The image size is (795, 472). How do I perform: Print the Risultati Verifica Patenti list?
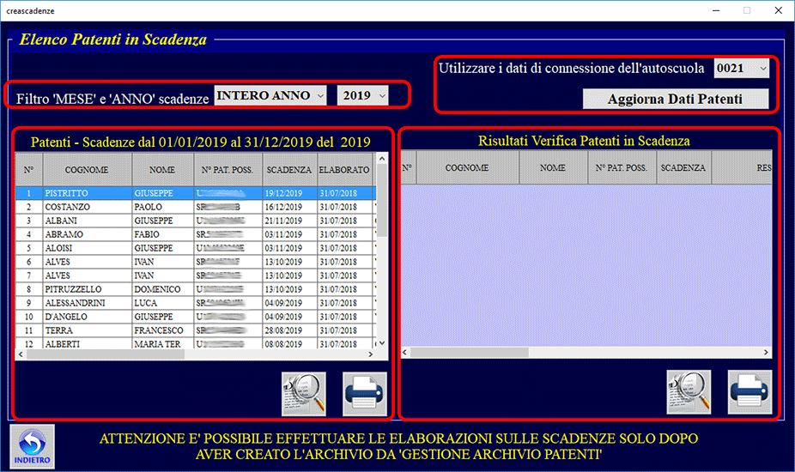[x=749, y=392]
